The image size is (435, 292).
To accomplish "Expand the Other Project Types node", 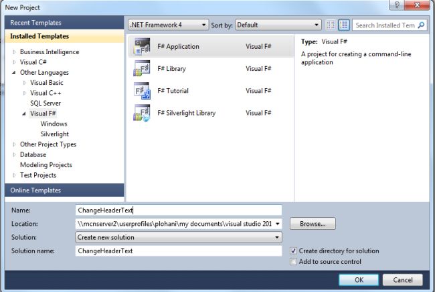I will click(x=14, y=144).
